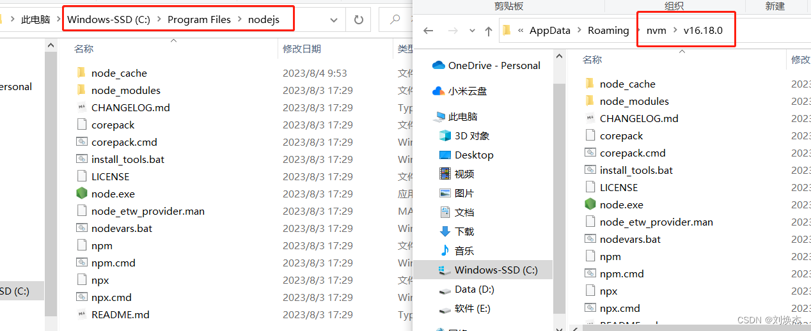Show hidden breadcrumb levels in v16.18.0 window
This screenshot has width=811, height=331.
(521, 31)
